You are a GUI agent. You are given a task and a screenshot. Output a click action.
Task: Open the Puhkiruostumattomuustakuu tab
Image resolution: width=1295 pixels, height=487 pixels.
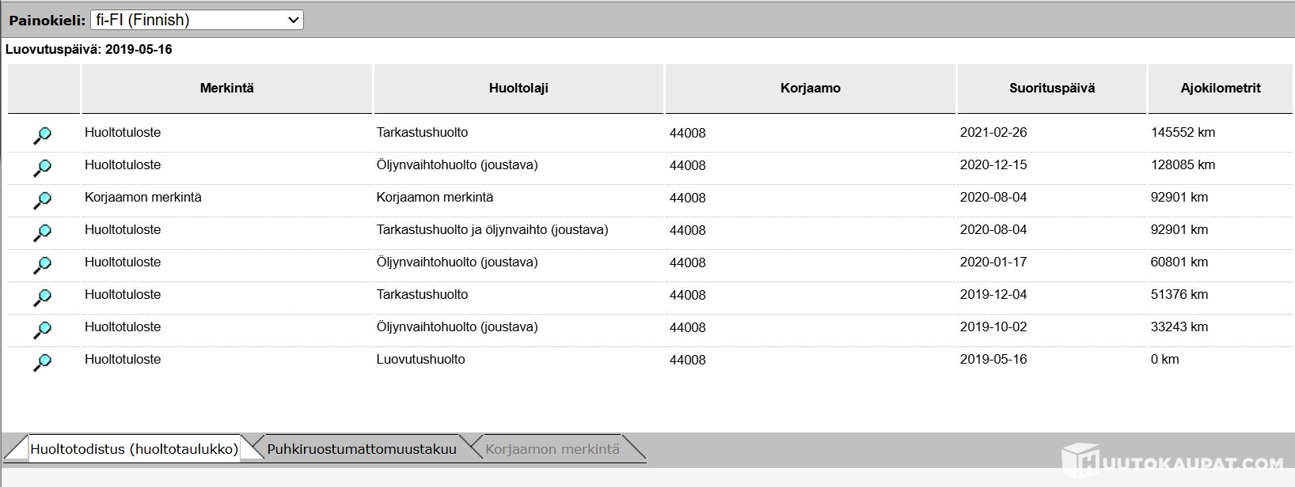pyautogui.click(x=362, y=449)
